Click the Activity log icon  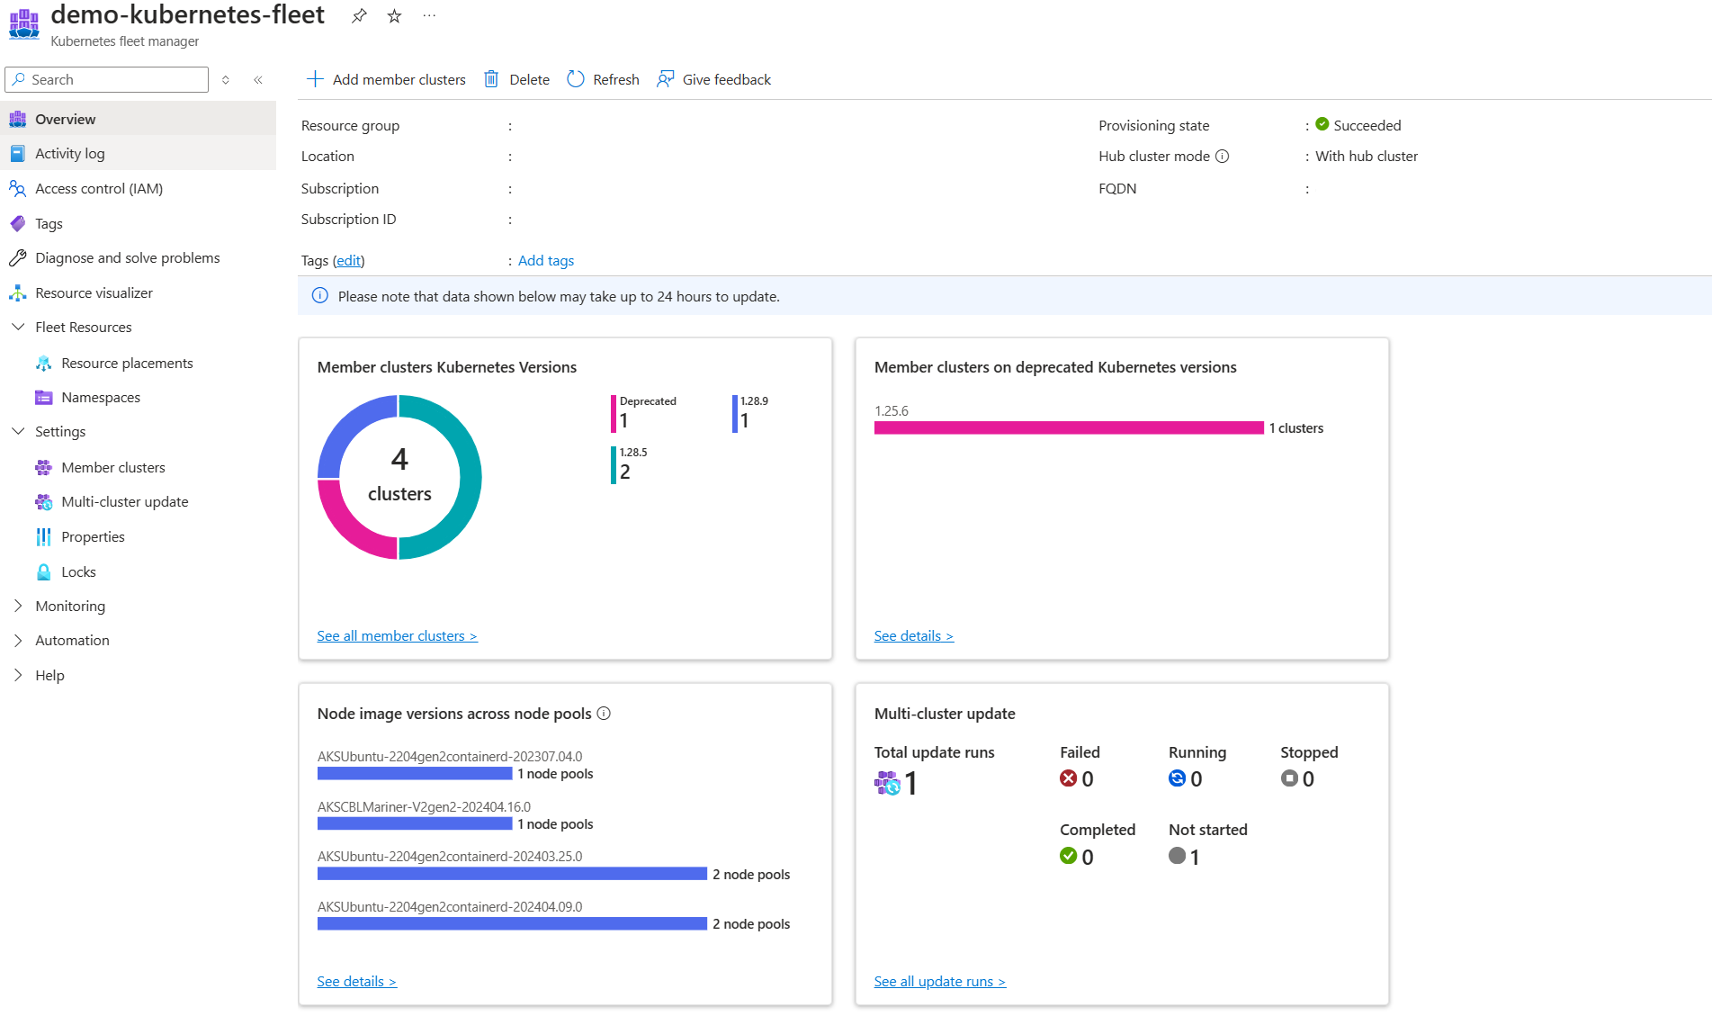[18, 154]
